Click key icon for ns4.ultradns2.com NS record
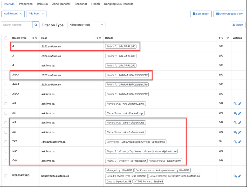 pyautogui.click(x=235, y=104)
